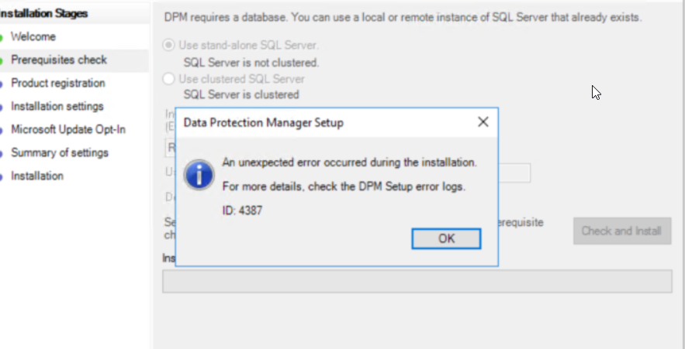Open the Summary of settings stage
The height and width of the screenshot is (349, 685).
tap(60, 153)
